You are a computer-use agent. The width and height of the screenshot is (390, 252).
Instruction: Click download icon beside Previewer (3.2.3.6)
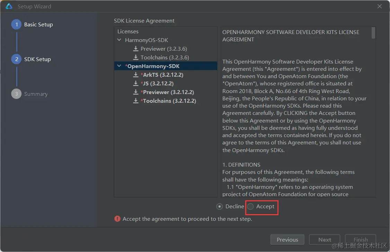(x=135, y=49)
